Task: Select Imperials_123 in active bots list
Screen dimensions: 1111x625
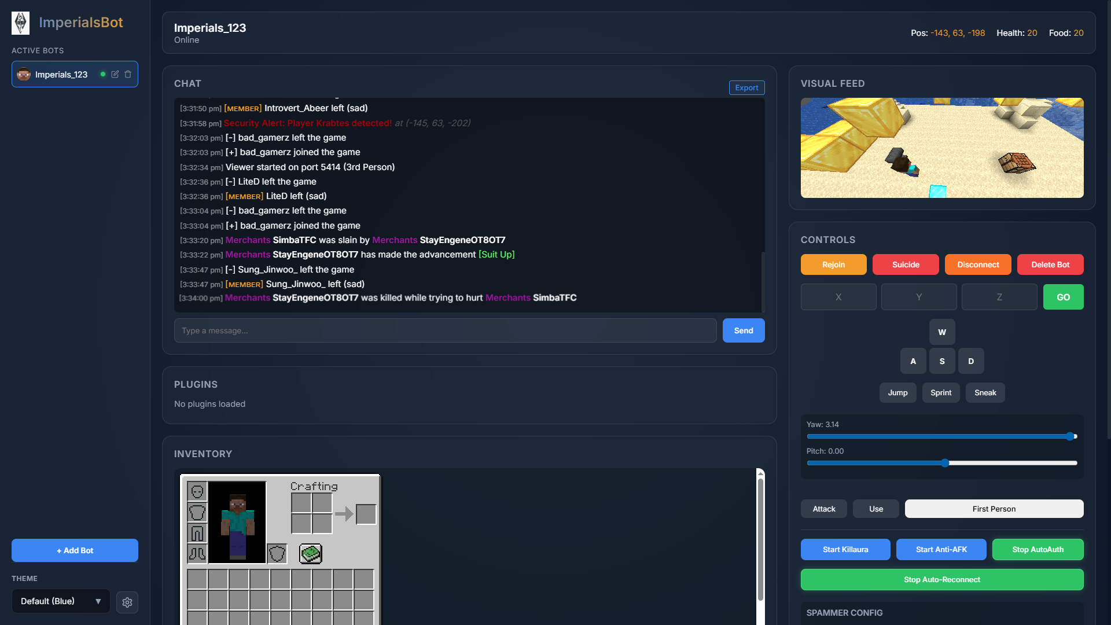Action: 61,75
